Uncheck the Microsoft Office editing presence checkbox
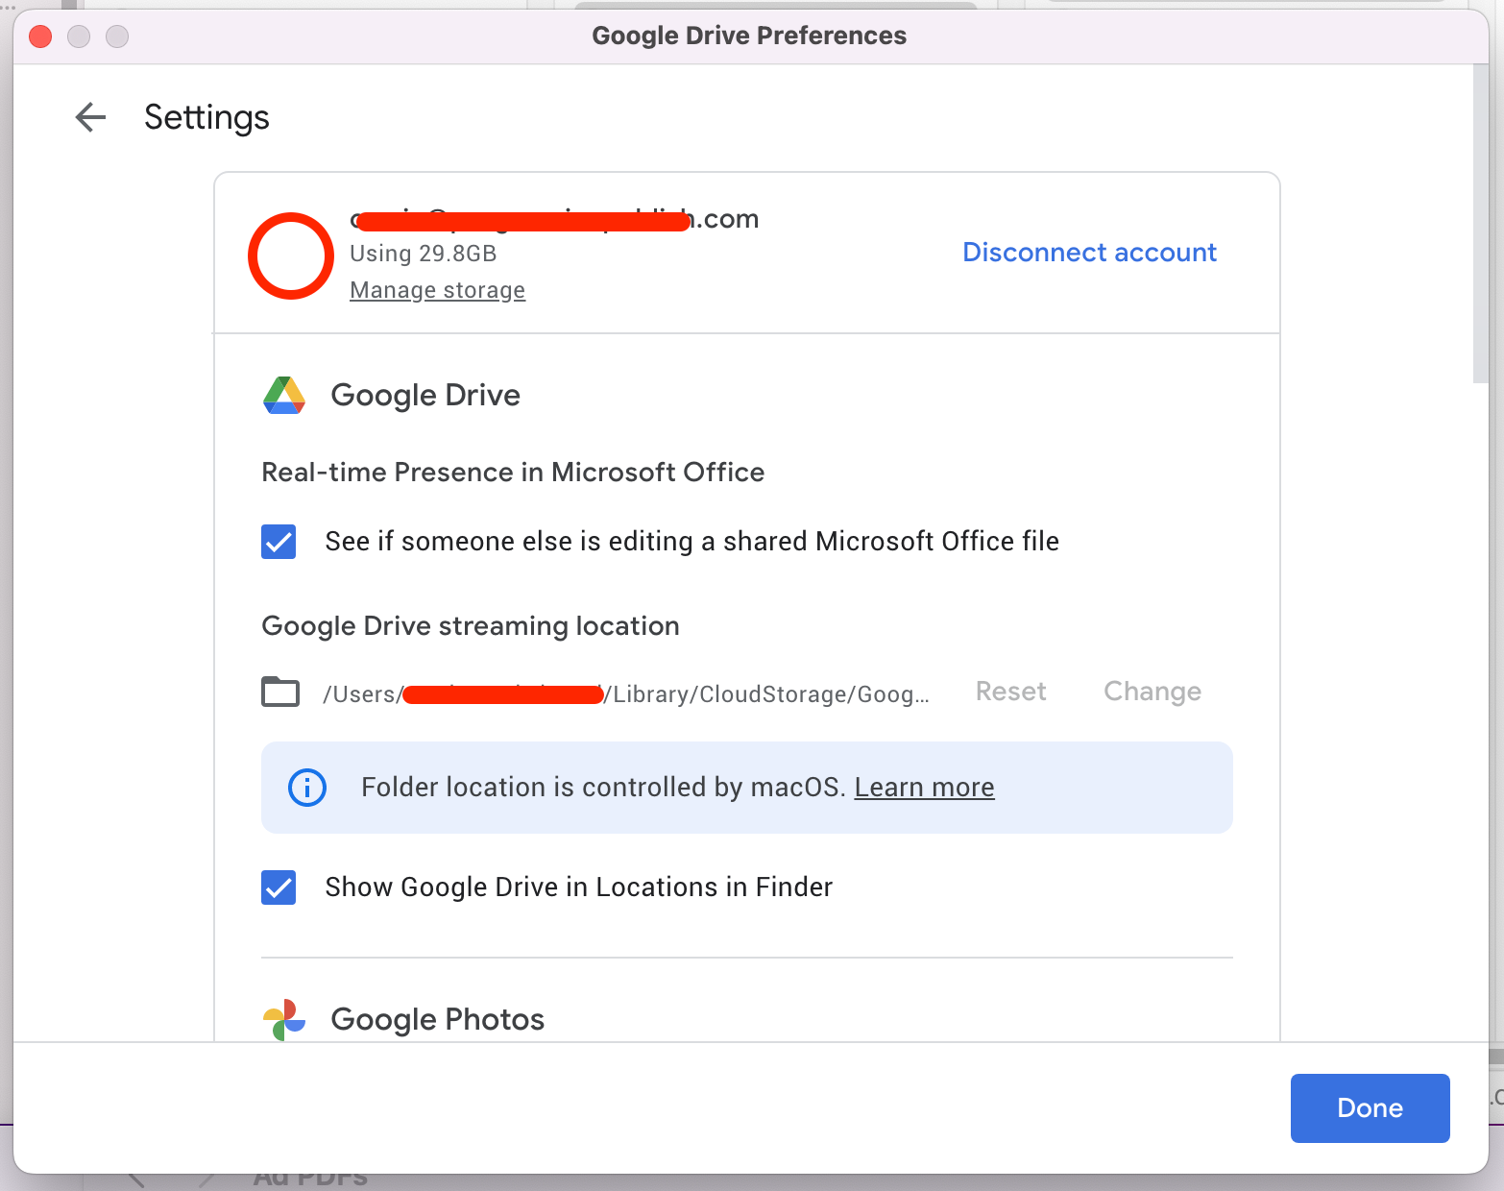This screenshot has height=1191, width=1504. coord(279,542)
